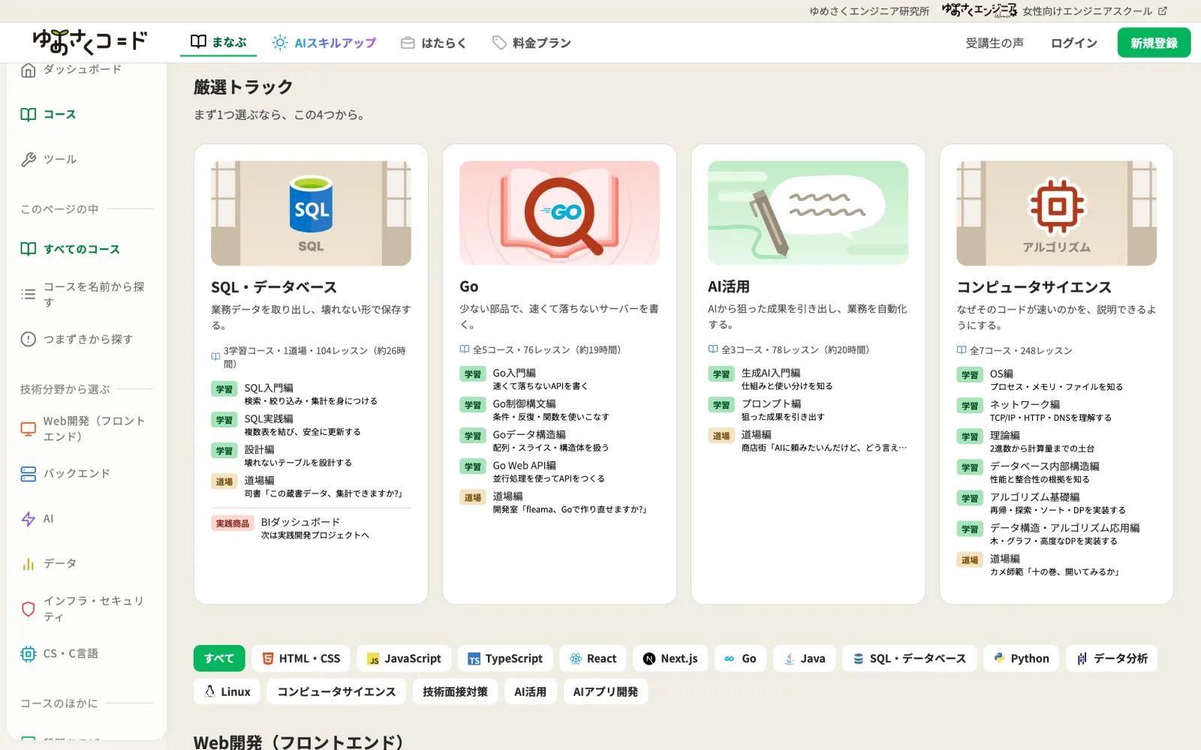Open the Go track thumbnail image

(559, 213)
